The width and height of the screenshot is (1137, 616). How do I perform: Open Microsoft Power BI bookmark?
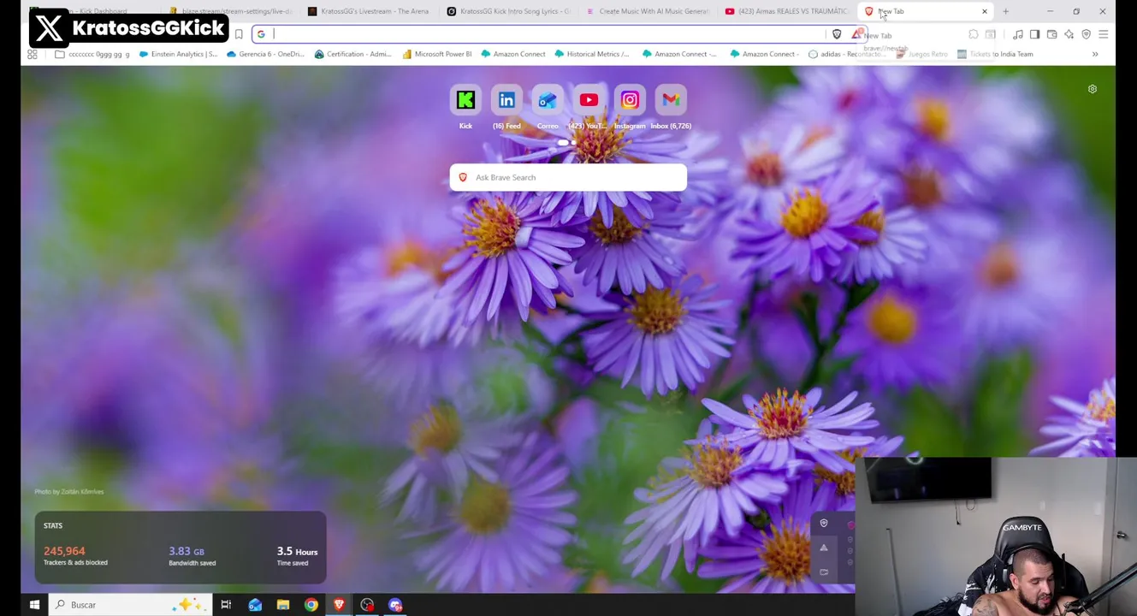[x=437, y=54]
